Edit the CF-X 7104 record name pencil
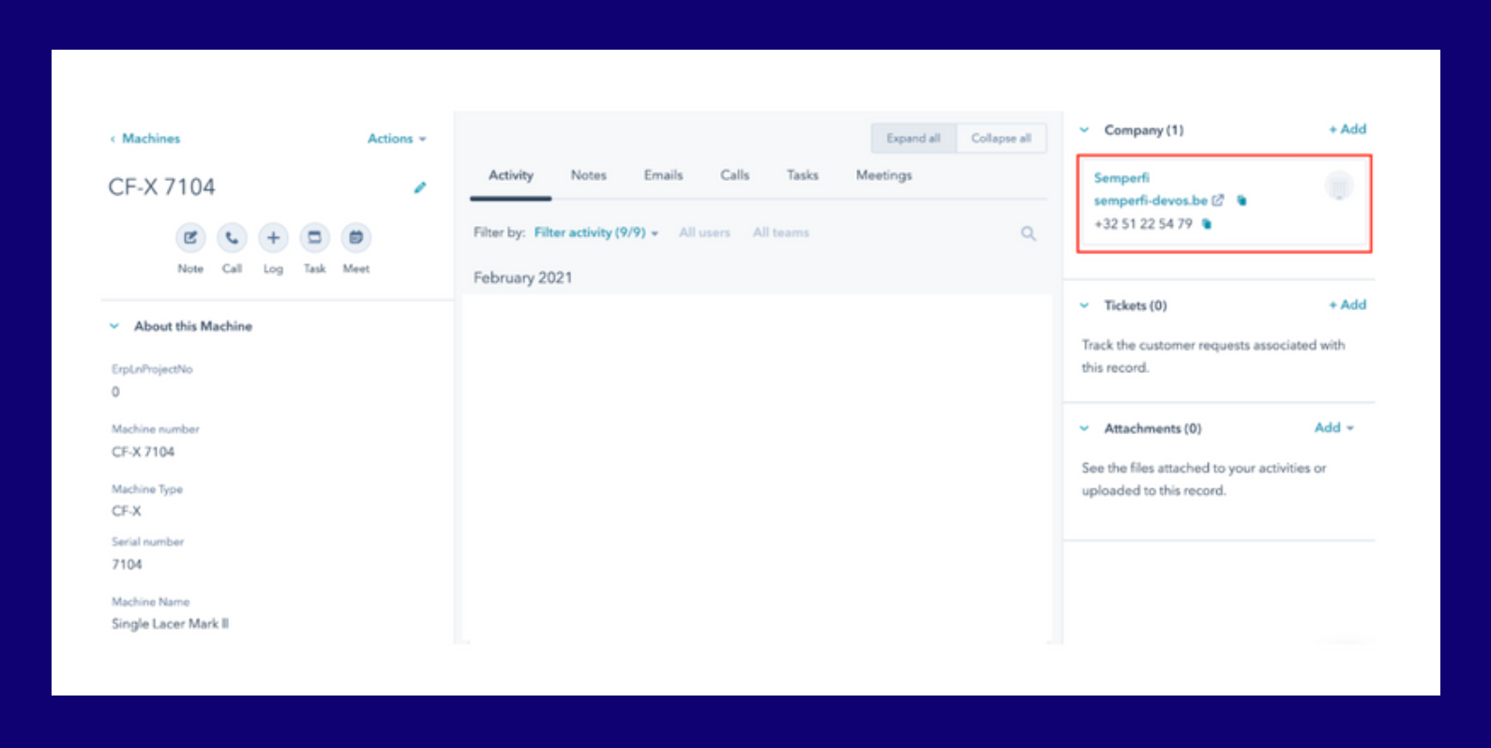1491x748 pixels. [420, 187]
